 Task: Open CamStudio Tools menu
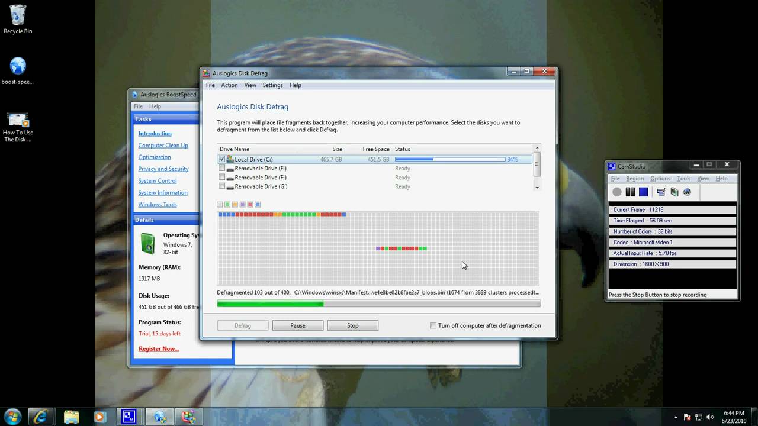click(684, 179)
